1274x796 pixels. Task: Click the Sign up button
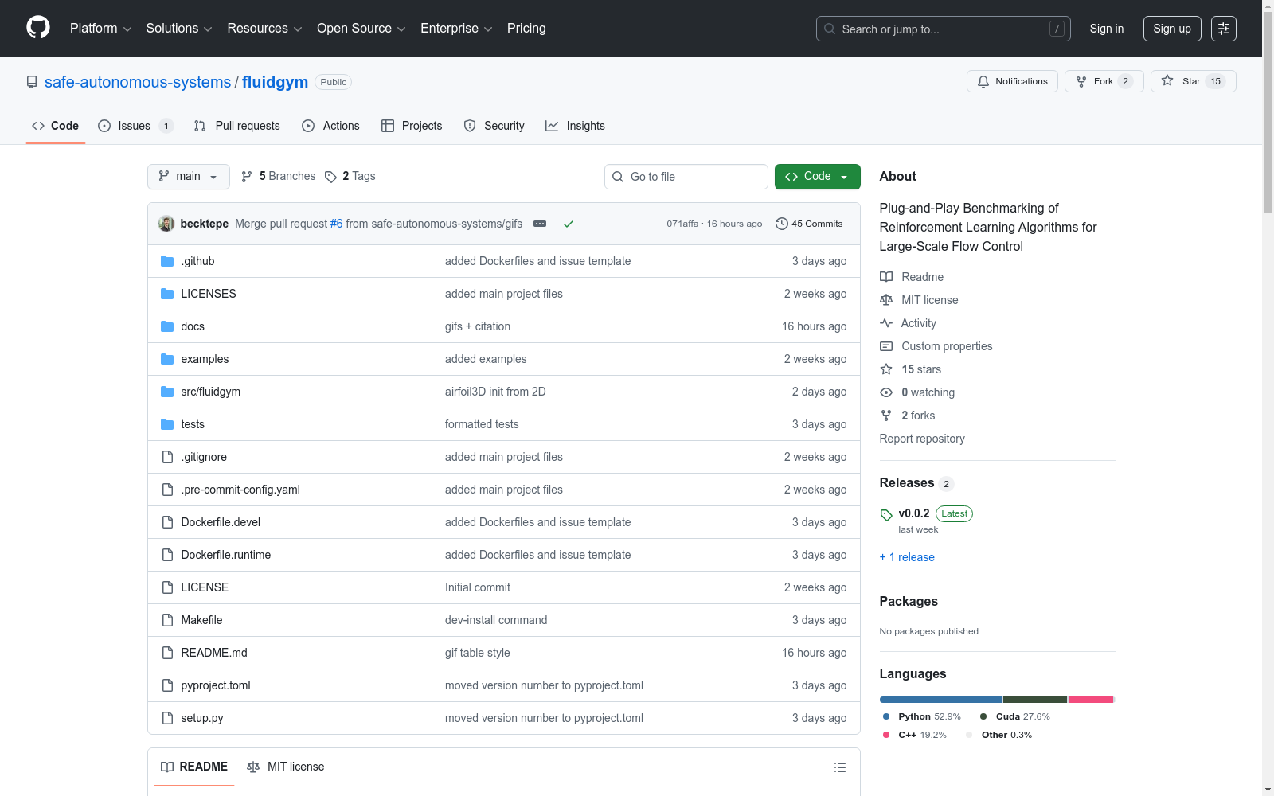[x=1172, y=29]
